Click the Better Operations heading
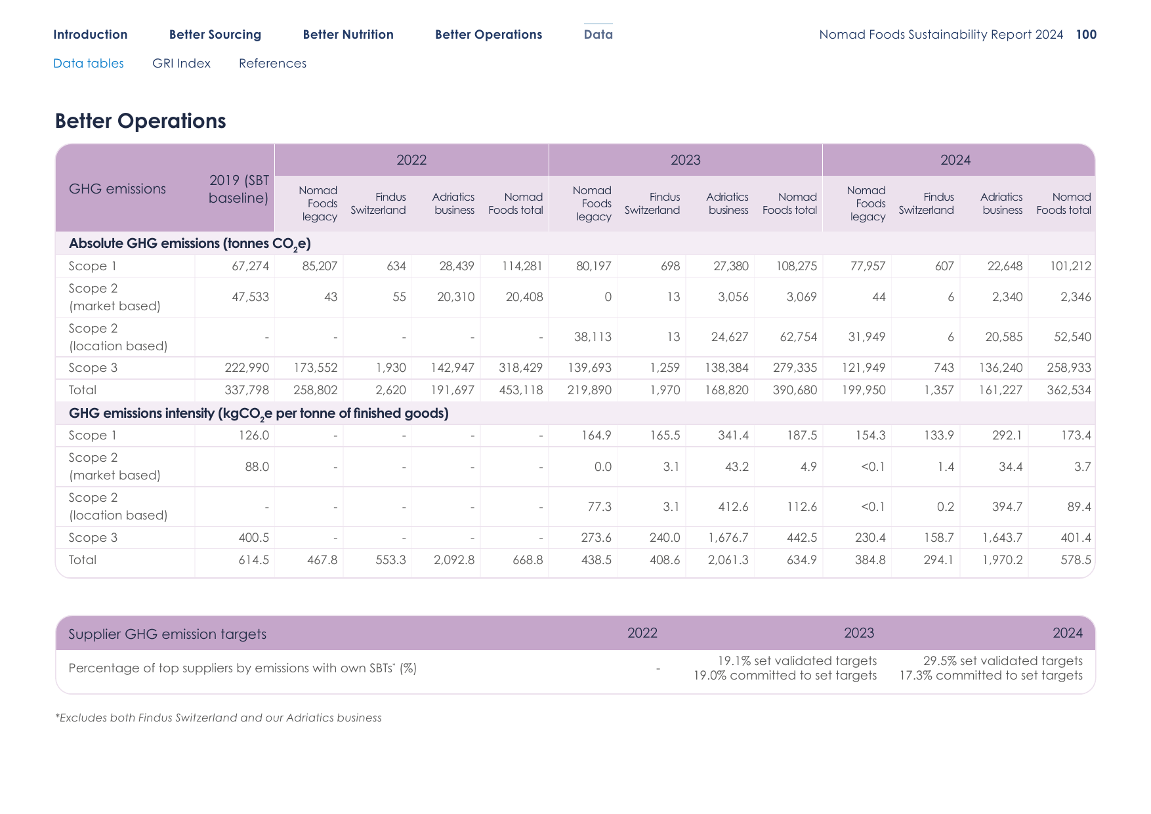The image size is (1151, 814). click(x=140, y=121)
